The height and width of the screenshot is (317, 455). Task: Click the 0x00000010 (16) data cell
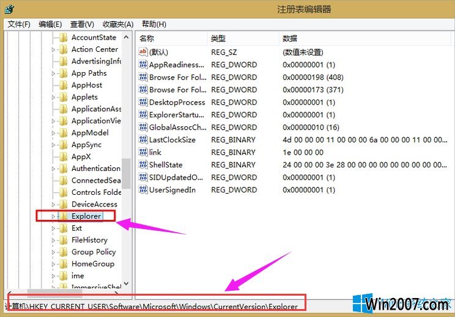pyautogui.click(x=311, y=127)
